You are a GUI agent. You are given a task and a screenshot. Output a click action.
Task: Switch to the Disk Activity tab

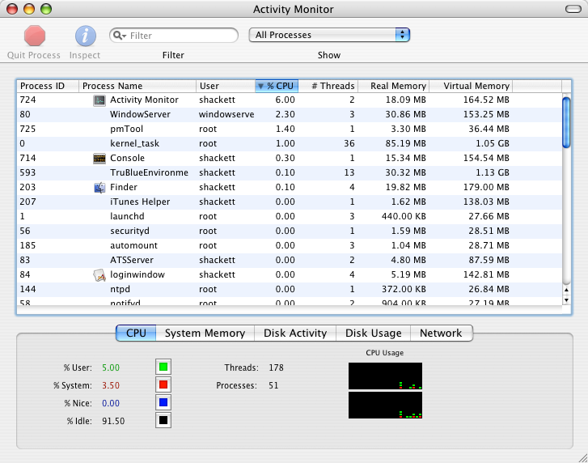click(295, 333)
